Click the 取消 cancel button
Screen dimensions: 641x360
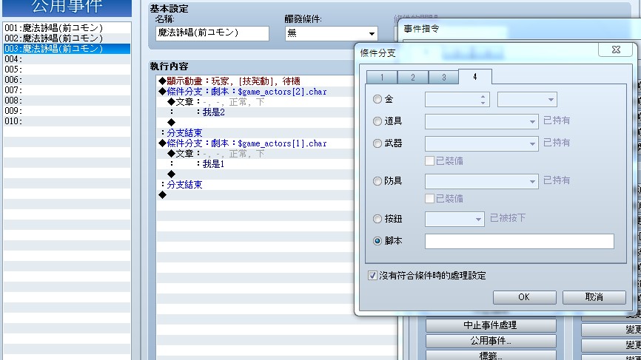[594, 297]
